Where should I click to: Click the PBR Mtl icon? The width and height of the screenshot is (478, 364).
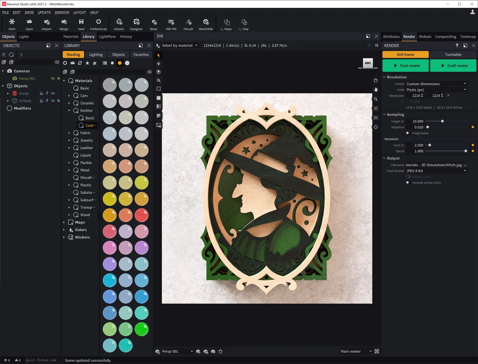pyautogui.click(x=171, y=25)
